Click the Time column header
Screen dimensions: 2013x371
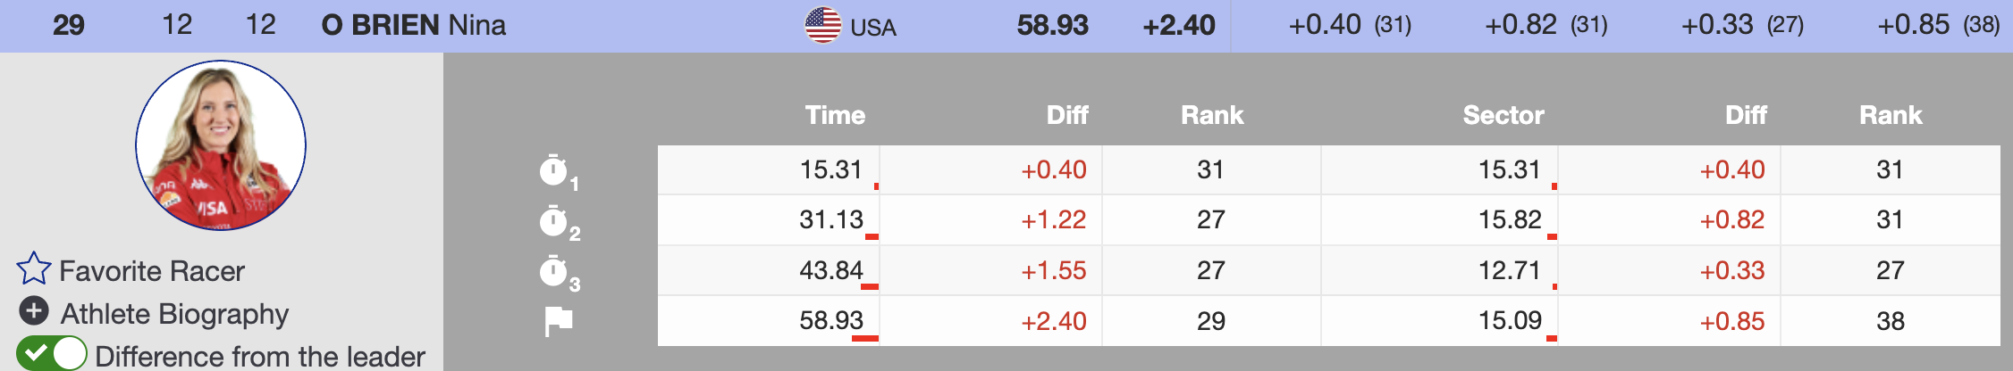(x=835, y=115)
